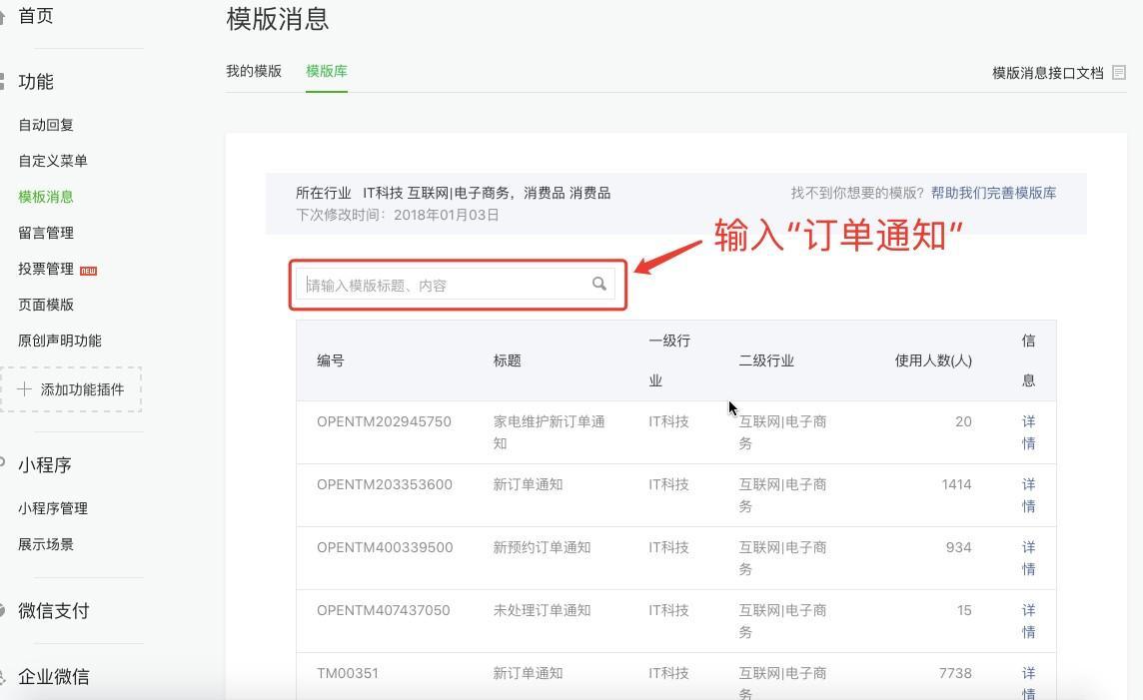
Task: Open 模版消息接口文档 link
Action: (x=1047, y=73)
